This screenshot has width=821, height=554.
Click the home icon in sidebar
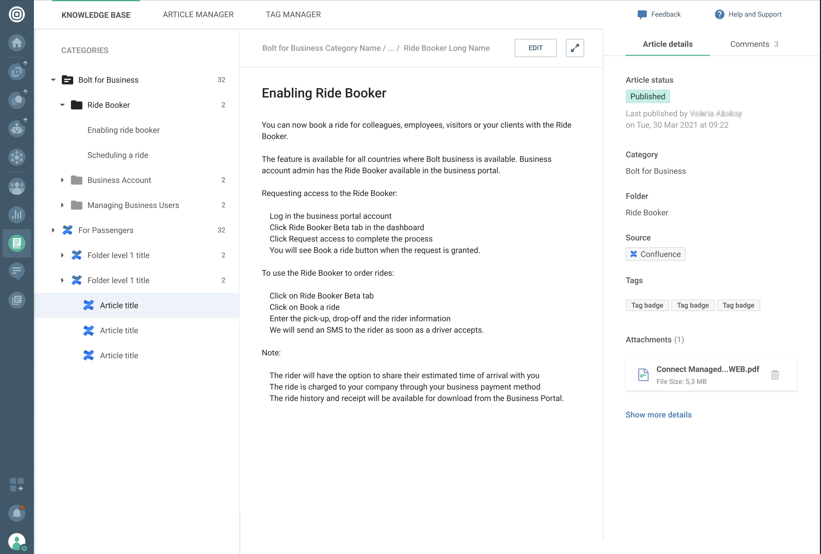click(x=17, y=43)
